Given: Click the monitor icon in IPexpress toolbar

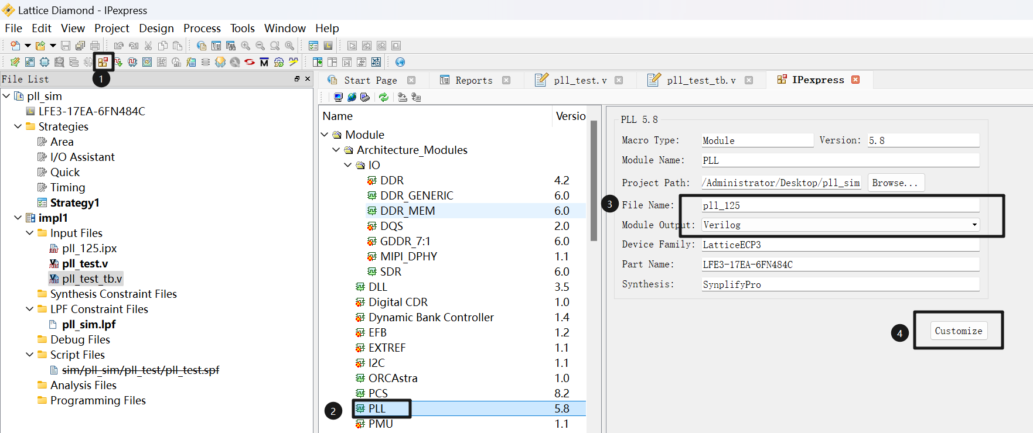Looking at the screenshot, I should (338, 97).
